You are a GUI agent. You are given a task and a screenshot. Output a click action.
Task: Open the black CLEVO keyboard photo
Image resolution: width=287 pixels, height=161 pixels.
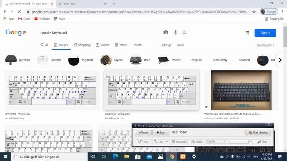point(241,90)
